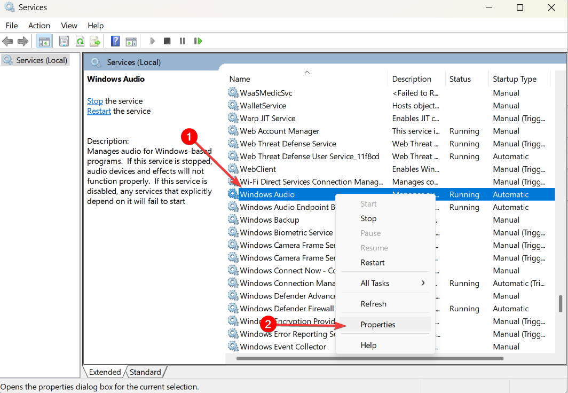The height and width of the screenshot is (393, 568).
Task: Select Web Threat Defense User Service_11f8cd
Action: (391, 156)
